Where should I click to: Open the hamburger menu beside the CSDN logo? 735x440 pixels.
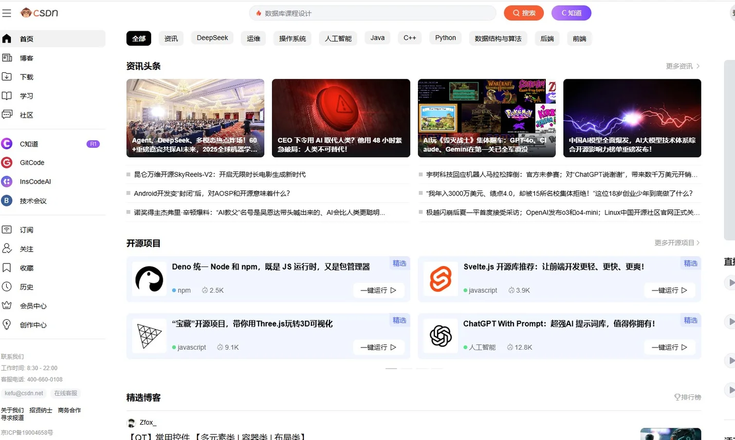pyautogui.click(x=7, y=13)
